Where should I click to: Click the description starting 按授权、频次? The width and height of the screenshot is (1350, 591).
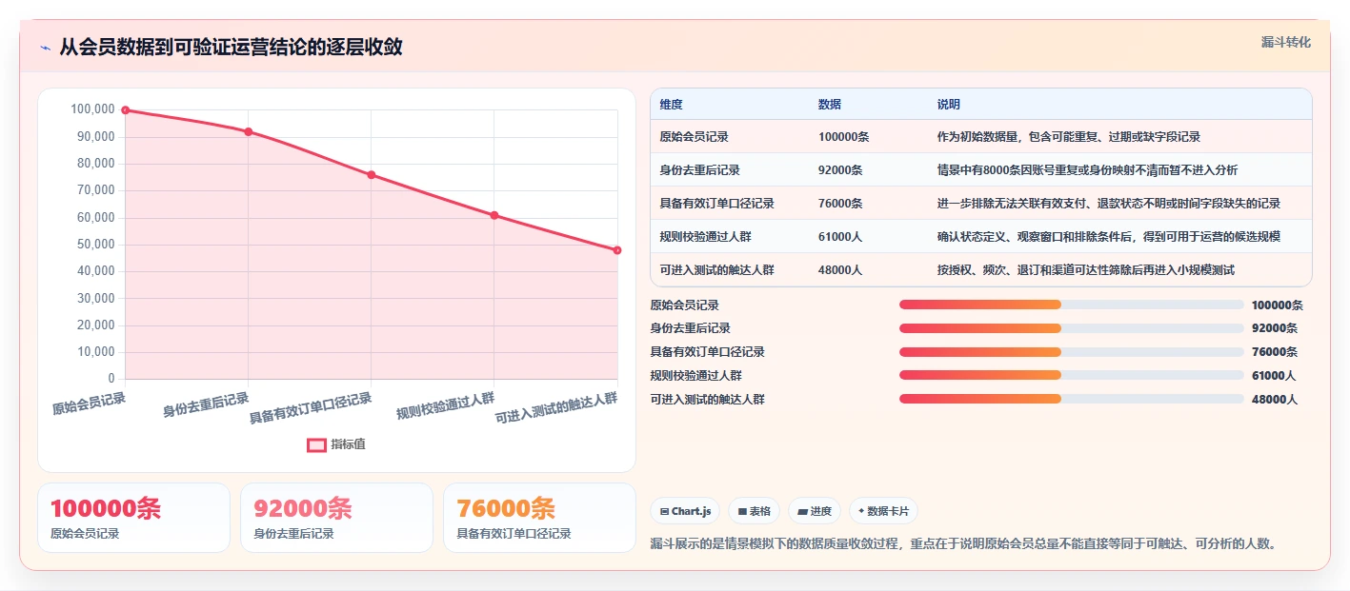pyautogui.click(x=1086, y=270)
